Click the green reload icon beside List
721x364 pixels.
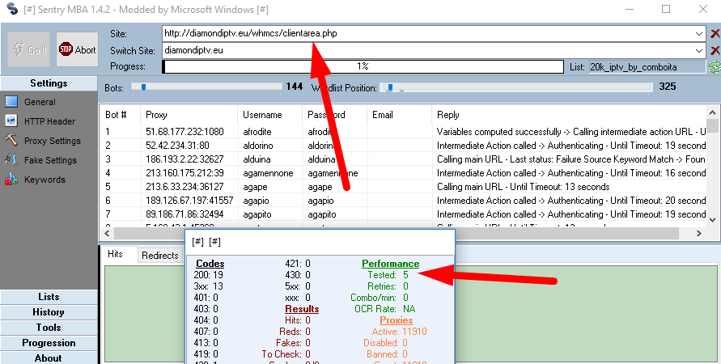715,66
